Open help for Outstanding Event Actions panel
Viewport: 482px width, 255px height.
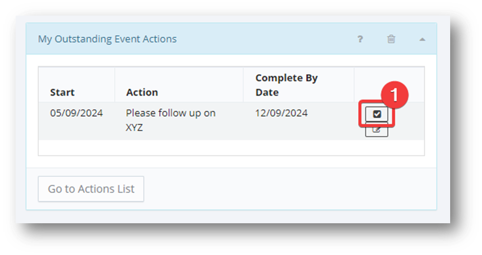pos(360,39)
